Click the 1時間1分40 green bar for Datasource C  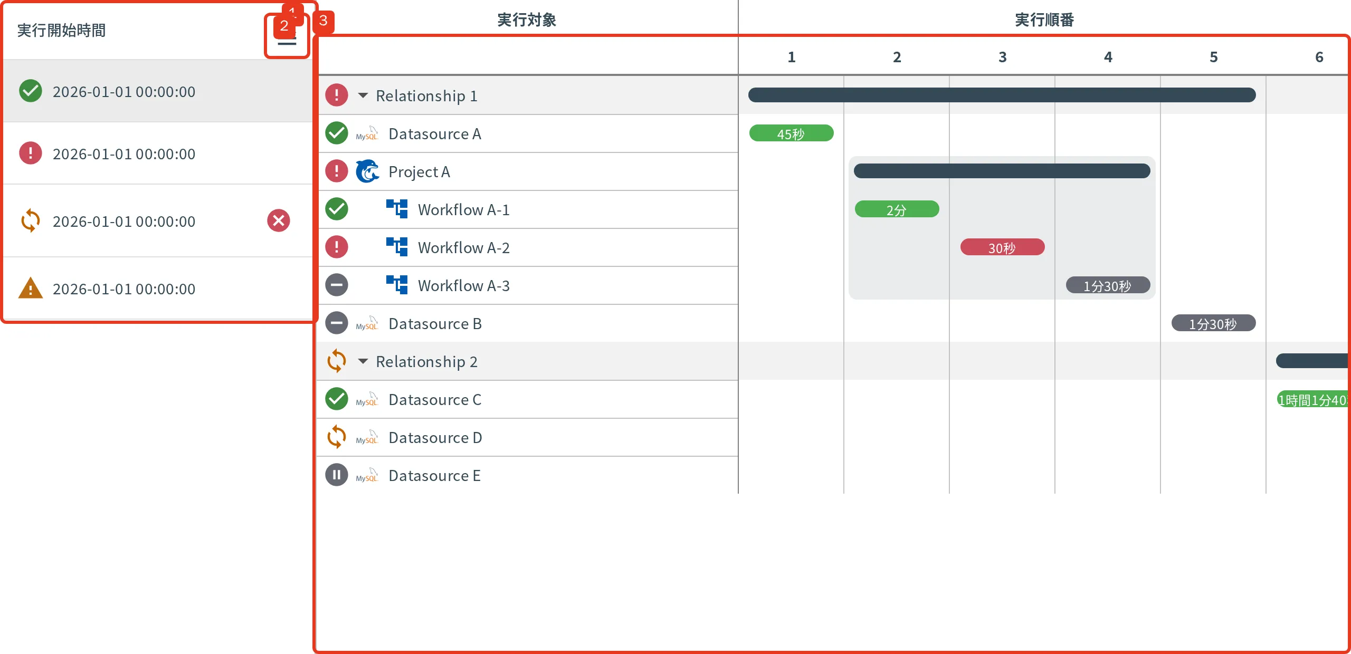(1312, 399)
